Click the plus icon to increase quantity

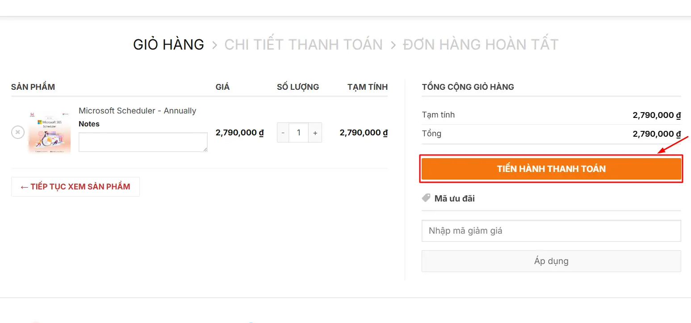(x=315, y=132)
